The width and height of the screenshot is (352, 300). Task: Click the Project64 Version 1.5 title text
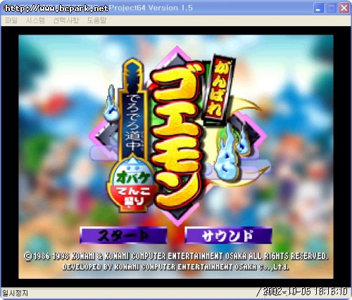(x=151, y=8)
